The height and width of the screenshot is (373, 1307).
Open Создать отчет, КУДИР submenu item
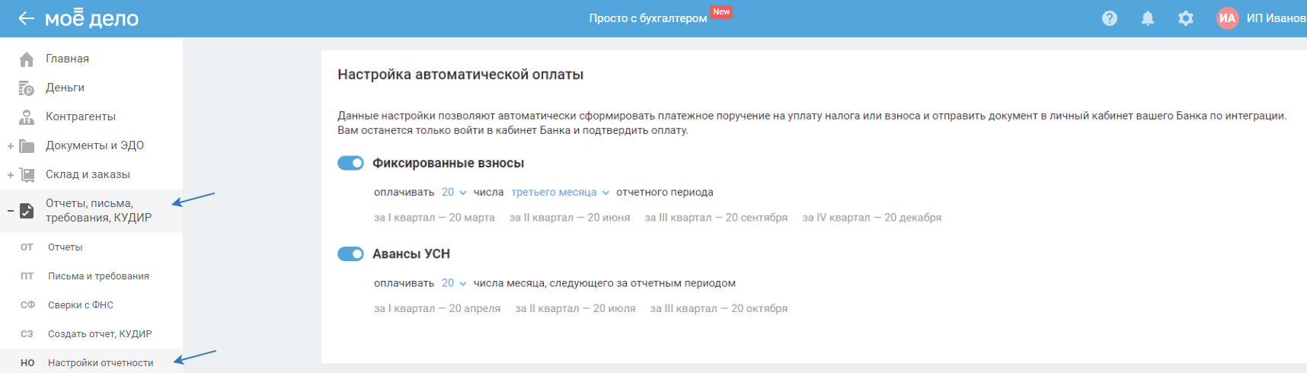(x=100, y=334)
